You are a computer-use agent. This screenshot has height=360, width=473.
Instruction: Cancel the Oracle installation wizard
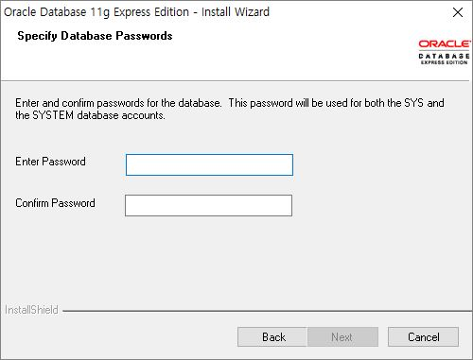(423, 337)
